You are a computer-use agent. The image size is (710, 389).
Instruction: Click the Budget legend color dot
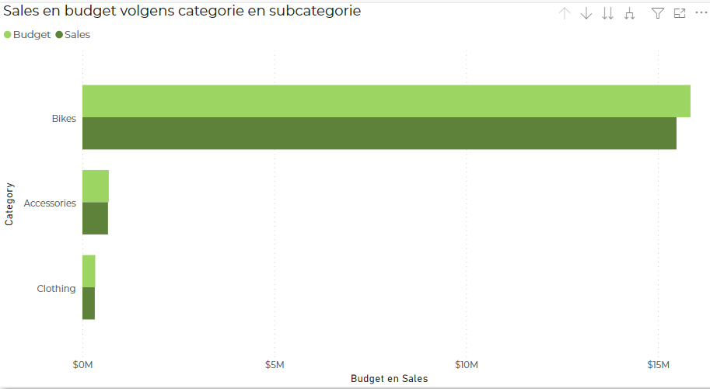(x=7, y=35)
